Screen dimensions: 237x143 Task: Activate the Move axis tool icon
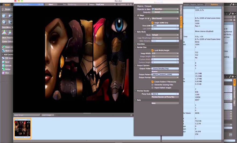(x=10, y=32)
